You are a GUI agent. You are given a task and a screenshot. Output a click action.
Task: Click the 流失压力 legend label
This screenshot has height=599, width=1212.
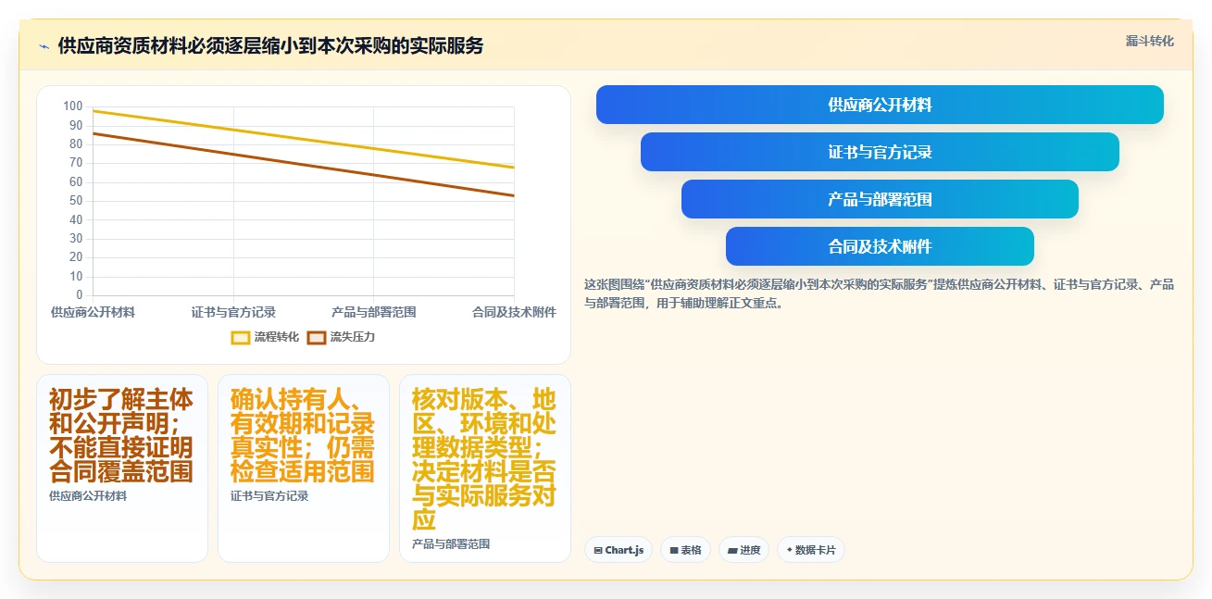pyautogui.click(x=353, y=337)
